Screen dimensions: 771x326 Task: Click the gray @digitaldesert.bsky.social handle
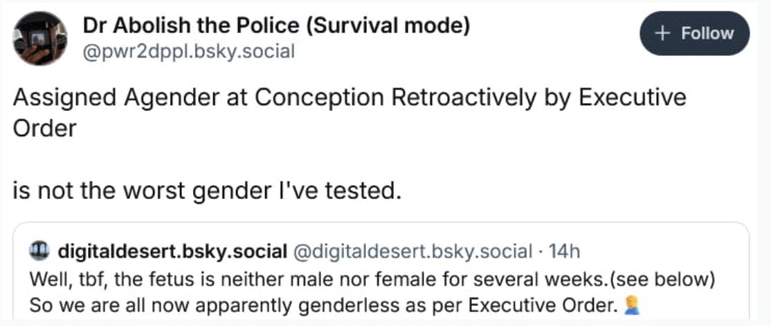pos(412,251)
